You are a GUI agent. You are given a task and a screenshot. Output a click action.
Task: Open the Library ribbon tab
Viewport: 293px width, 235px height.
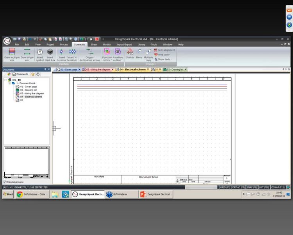(141, 45)
